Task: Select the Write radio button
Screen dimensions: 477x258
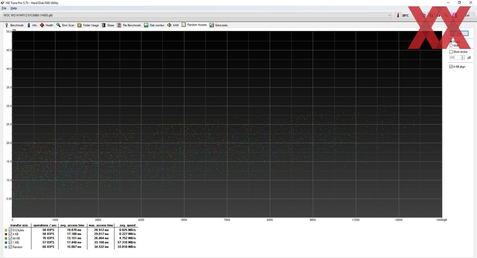Action: pos(451,46)
